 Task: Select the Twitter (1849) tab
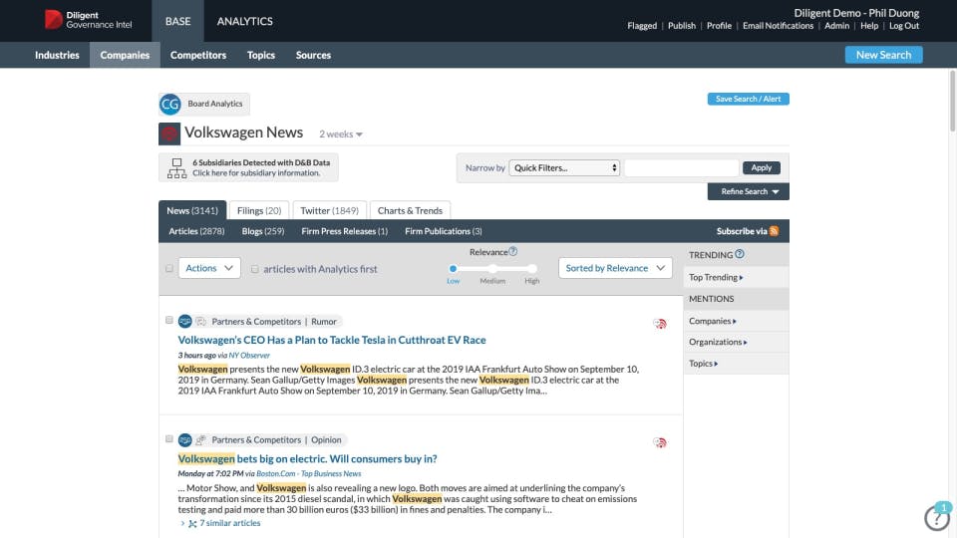(330, 210)
